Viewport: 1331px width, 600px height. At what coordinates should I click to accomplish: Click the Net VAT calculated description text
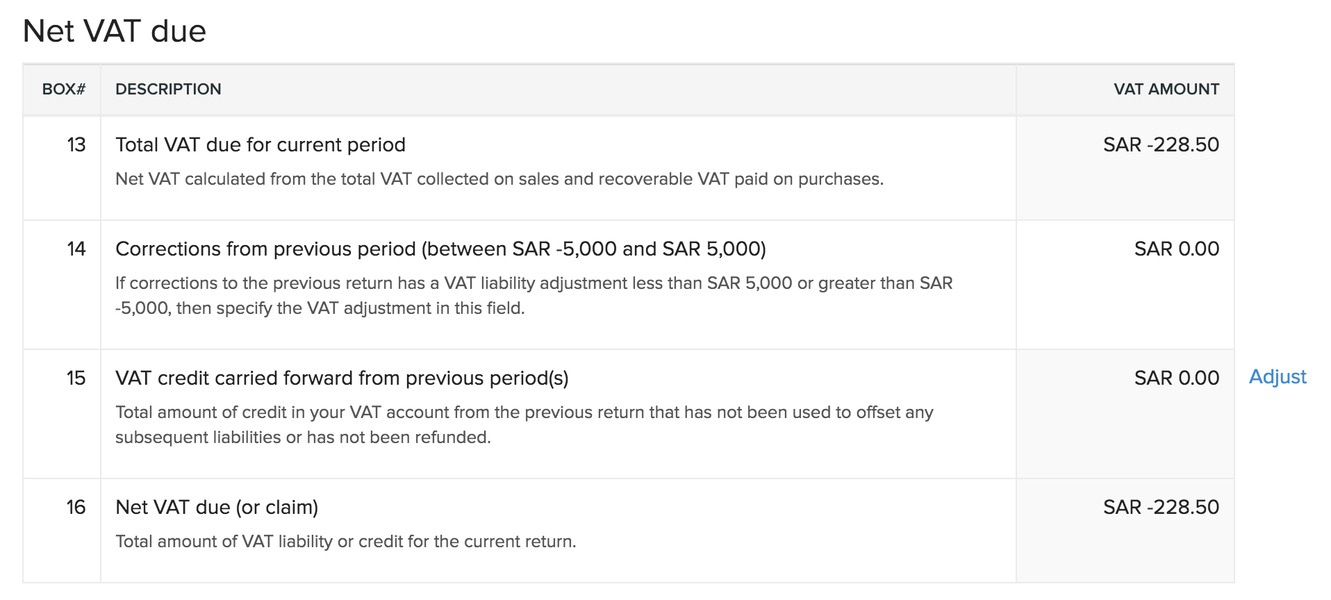click(499, 179)
